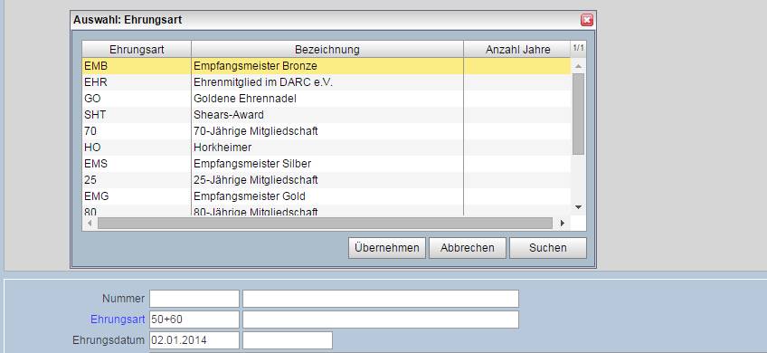Click the empty field beside Ehrungsdatum
Viewport: 767px width, 353px height.
[288, 340]
